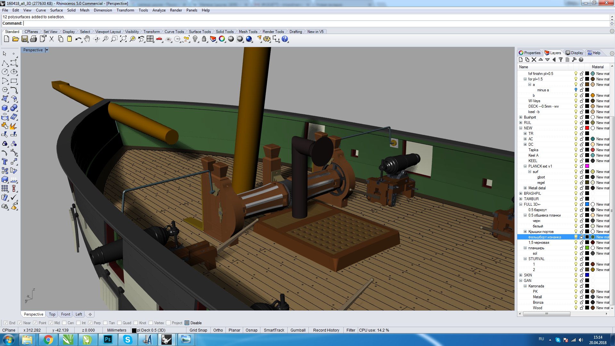615x346 pixels.
Task: Print using the printer icon
Action: pyautogui.click(x=33, y=39)
